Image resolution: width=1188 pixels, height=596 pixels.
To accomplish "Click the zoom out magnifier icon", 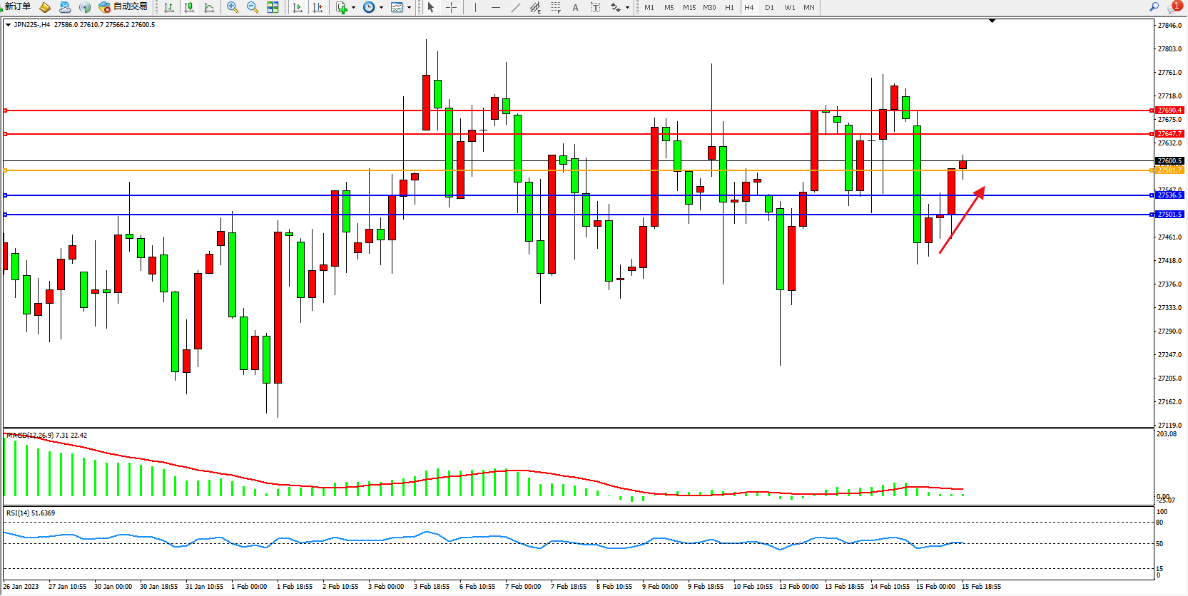I will click(252, 7).
